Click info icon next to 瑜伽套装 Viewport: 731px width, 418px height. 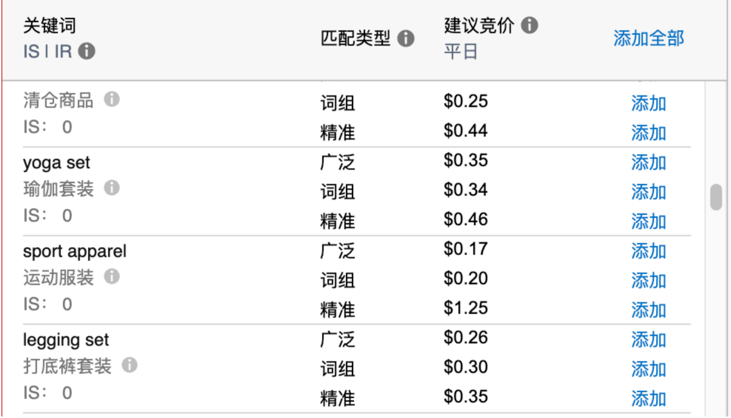click(112, 188)
